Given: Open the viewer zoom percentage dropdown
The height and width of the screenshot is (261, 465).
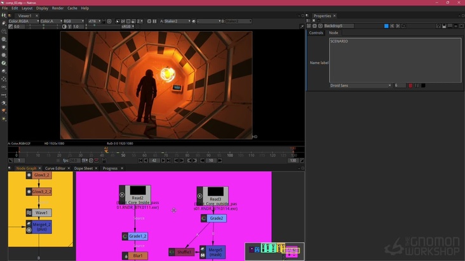Looking at the screenshot, I should click(x=94, y=22).
